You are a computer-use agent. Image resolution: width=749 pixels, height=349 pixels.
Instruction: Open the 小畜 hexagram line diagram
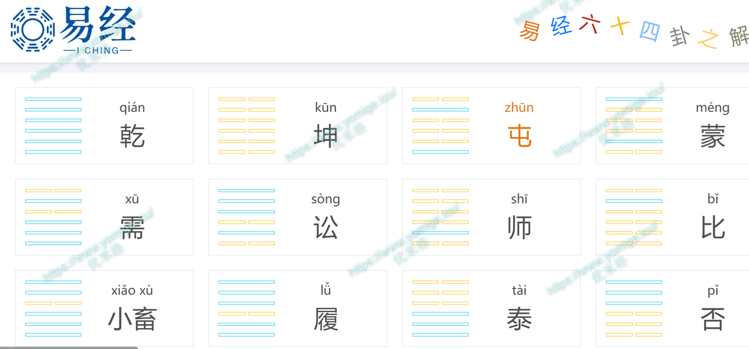(53, 308)
